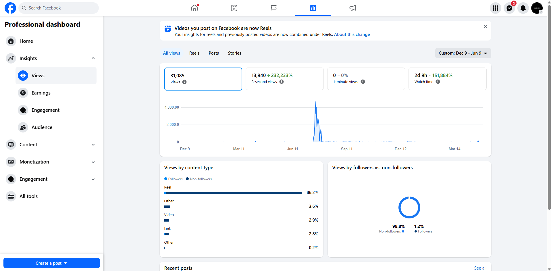
Task: Click the info icon beside 3-second views
Action: pyautogui.click(x=282, y=82)
